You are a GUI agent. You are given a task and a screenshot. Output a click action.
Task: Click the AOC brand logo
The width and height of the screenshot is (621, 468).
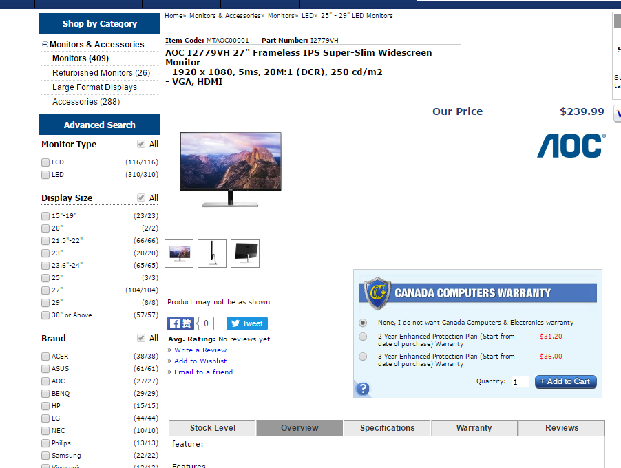pyautogui.click(x=571, y=145)
